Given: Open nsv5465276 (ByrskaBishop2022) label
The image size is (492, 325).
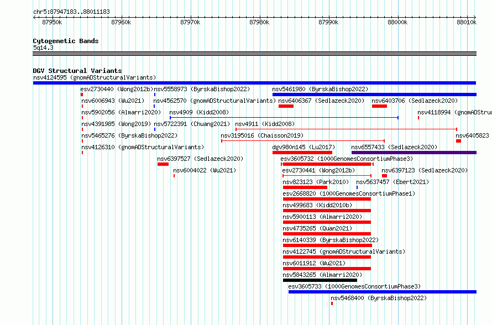Looking at the screenshot, I should (129, 135).
